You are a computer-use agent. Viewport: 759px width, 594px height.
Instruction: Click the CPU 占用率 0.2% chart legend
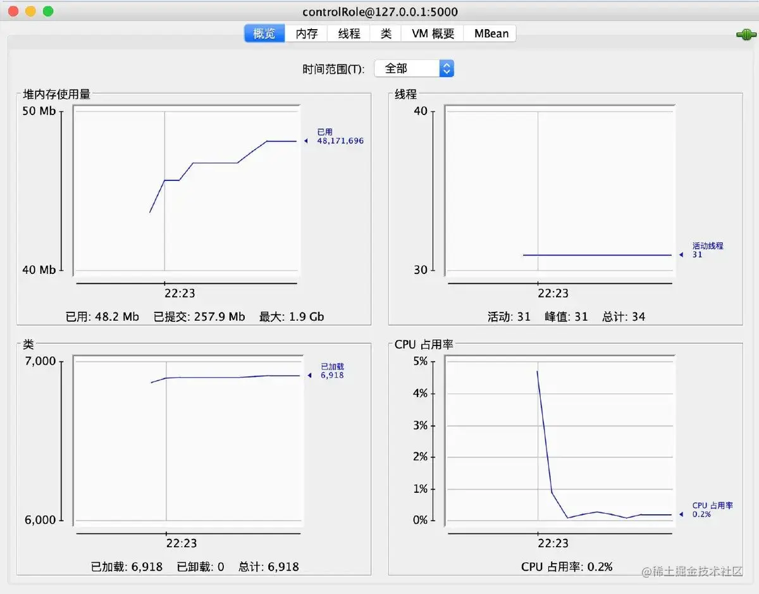click(x=712, y=510)
